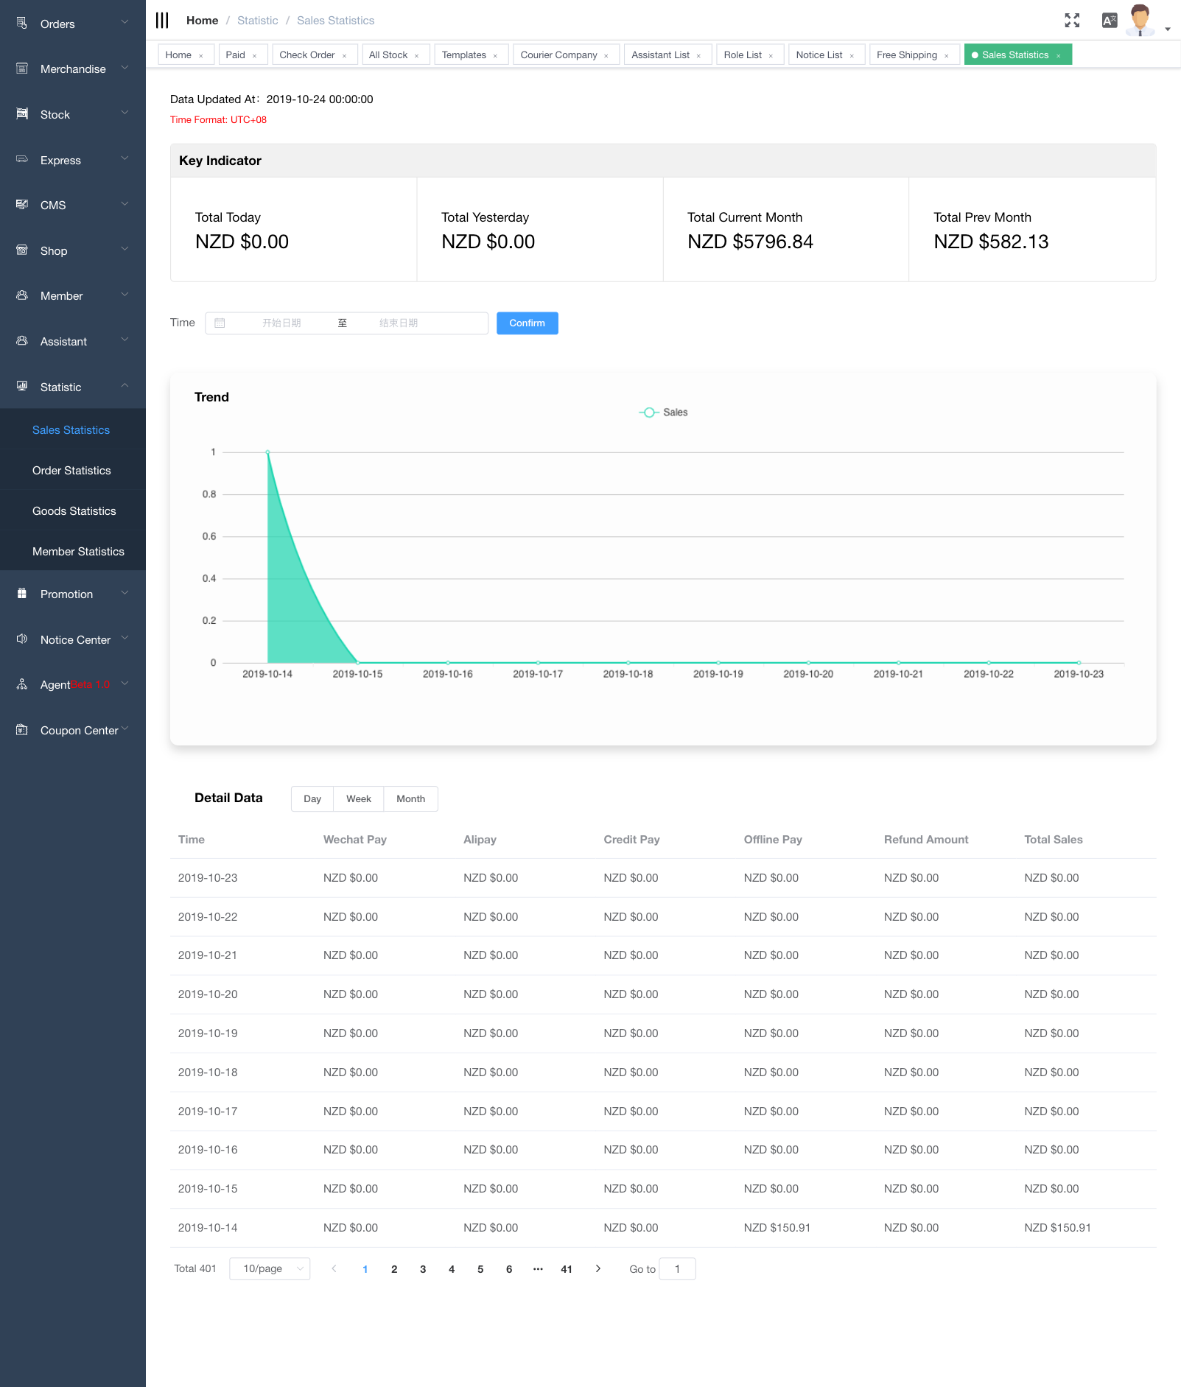1181x1387 pixels.
Task: Go to page 2 of results
Action: (394, 1269)
